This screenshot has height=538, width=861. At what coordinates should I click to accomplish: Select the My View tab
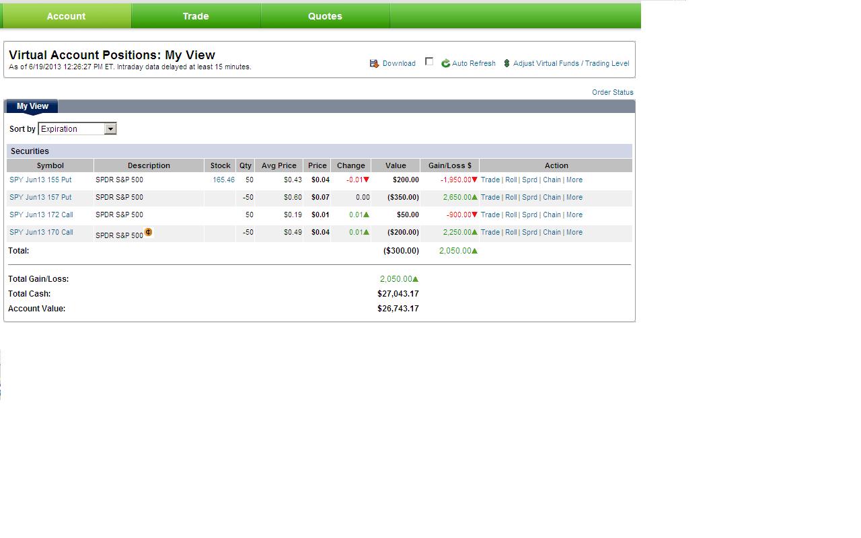tap(32, 106)
